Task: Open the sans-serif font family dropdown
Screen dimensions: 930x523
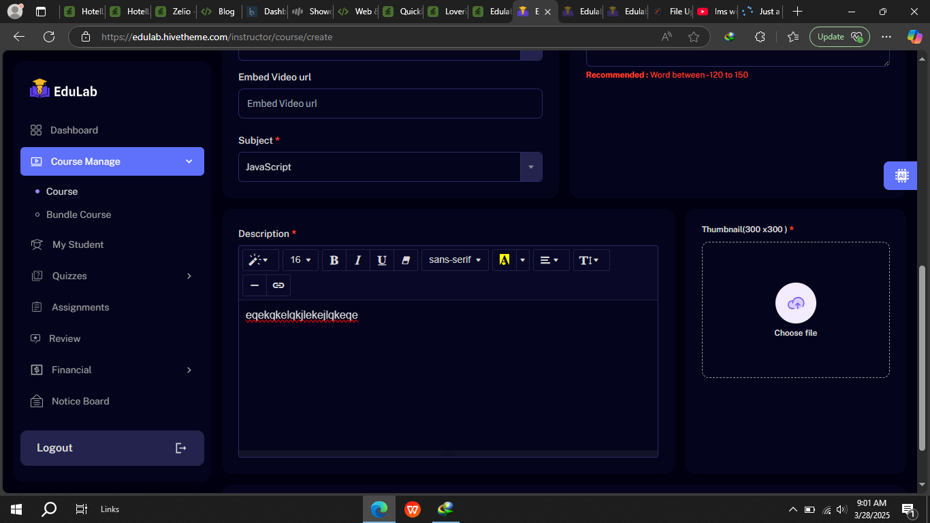Action: [455, 260]
